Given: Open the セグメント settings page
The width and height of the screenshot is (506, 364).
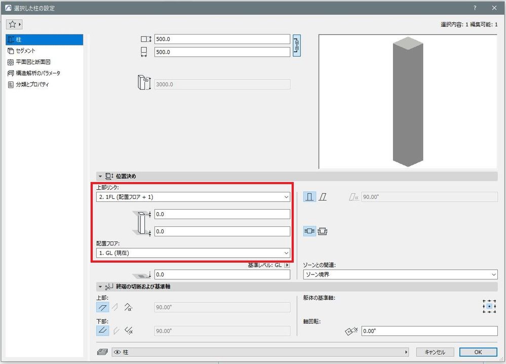Looking at the screenshot, I should click(45, 51).
